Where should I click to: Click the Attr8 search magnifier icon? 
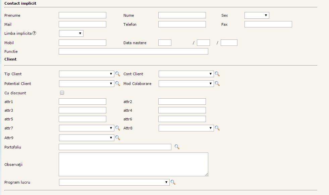(217, 128)
